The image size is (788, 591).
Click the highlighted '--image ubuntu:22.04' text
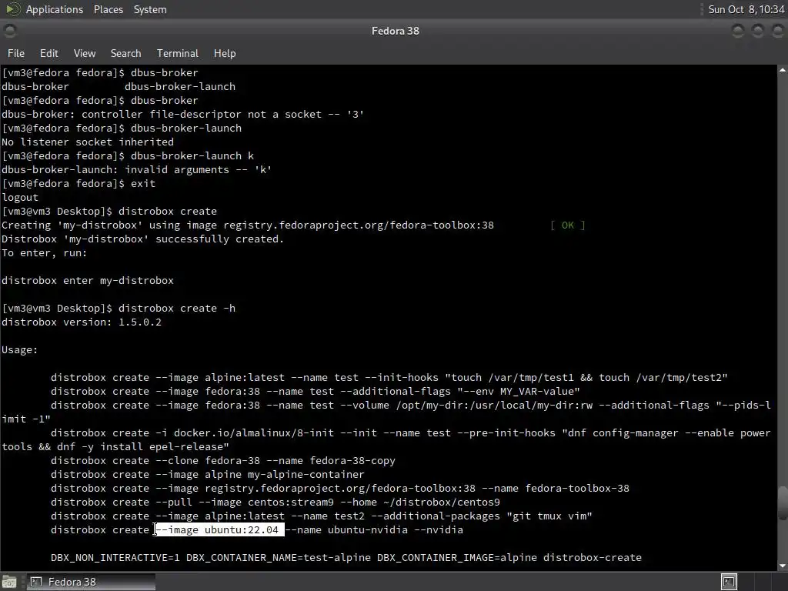click(x=219, y=529)
